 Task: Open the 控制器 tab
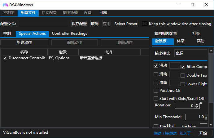click(x=9, y=13)
